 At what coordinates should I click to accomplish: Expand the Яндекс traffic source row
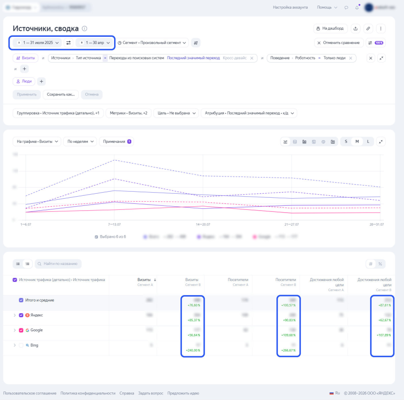click(x=15, y=315)
